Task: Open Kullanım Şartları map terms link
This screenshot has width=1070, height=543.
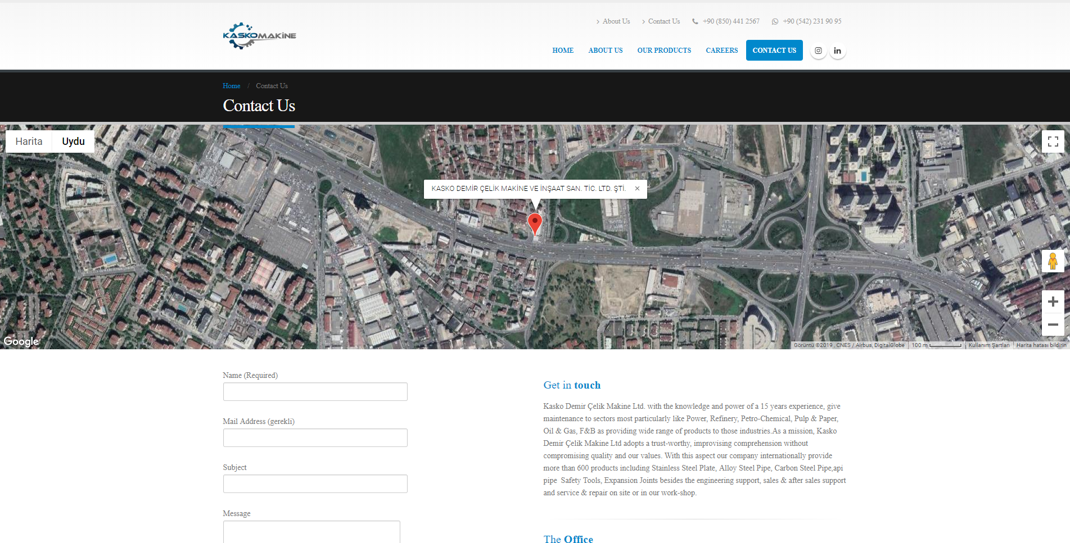Action: (x=989, y=345)
